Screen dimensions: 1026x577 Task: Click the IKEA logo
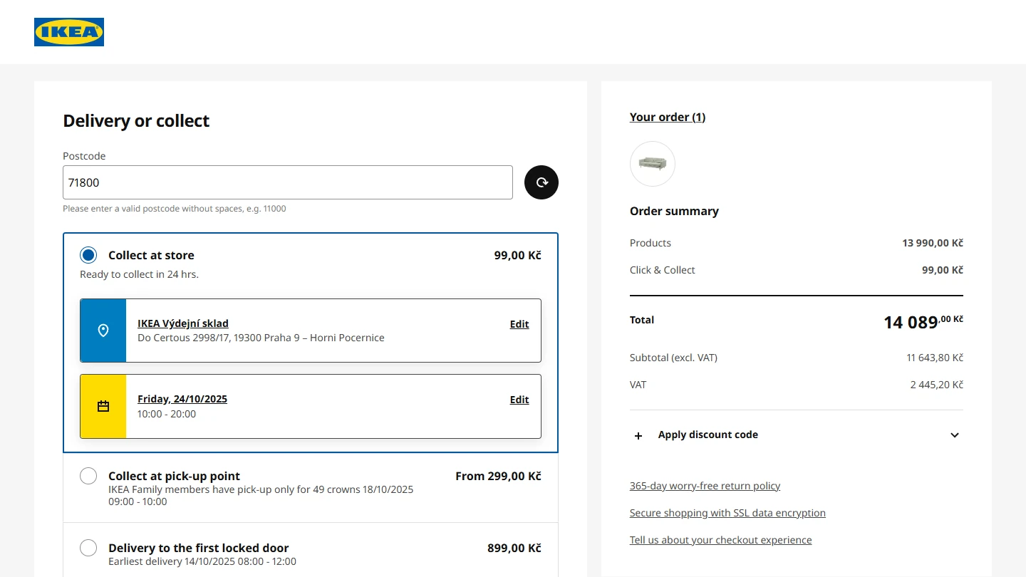tap(69, 32)
